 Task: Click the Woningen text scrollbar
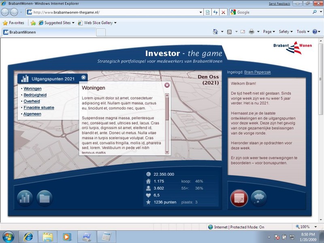[167, 122]
